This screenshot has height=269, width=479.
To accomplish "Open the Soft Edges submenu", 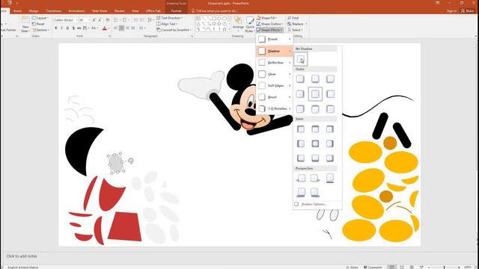I will (x=274, y=86).
